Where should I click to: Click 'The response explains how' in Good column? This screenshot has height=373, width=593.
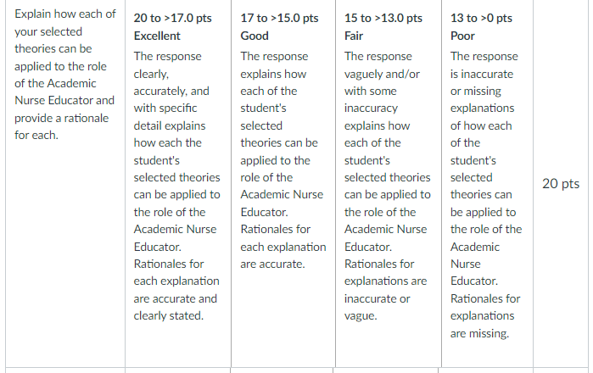274,65
